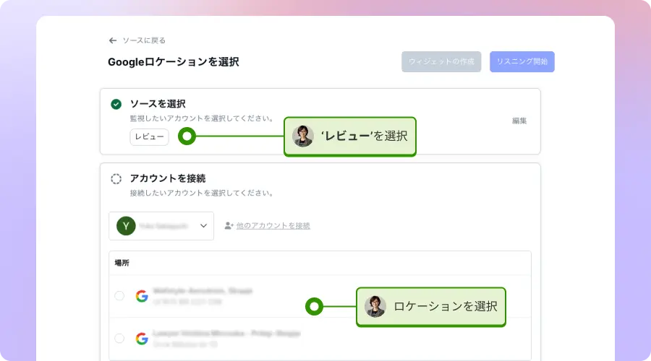Click the レビュー source tag
651x361 pixels.
coord(149,136)
